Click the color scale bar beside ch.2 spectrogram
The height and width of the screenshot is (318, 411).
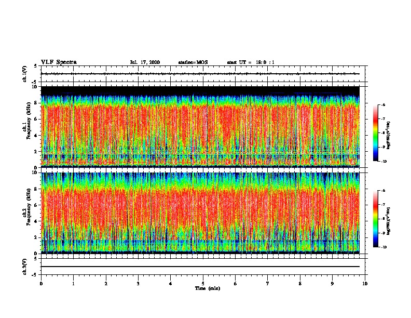tap(375, 219)
